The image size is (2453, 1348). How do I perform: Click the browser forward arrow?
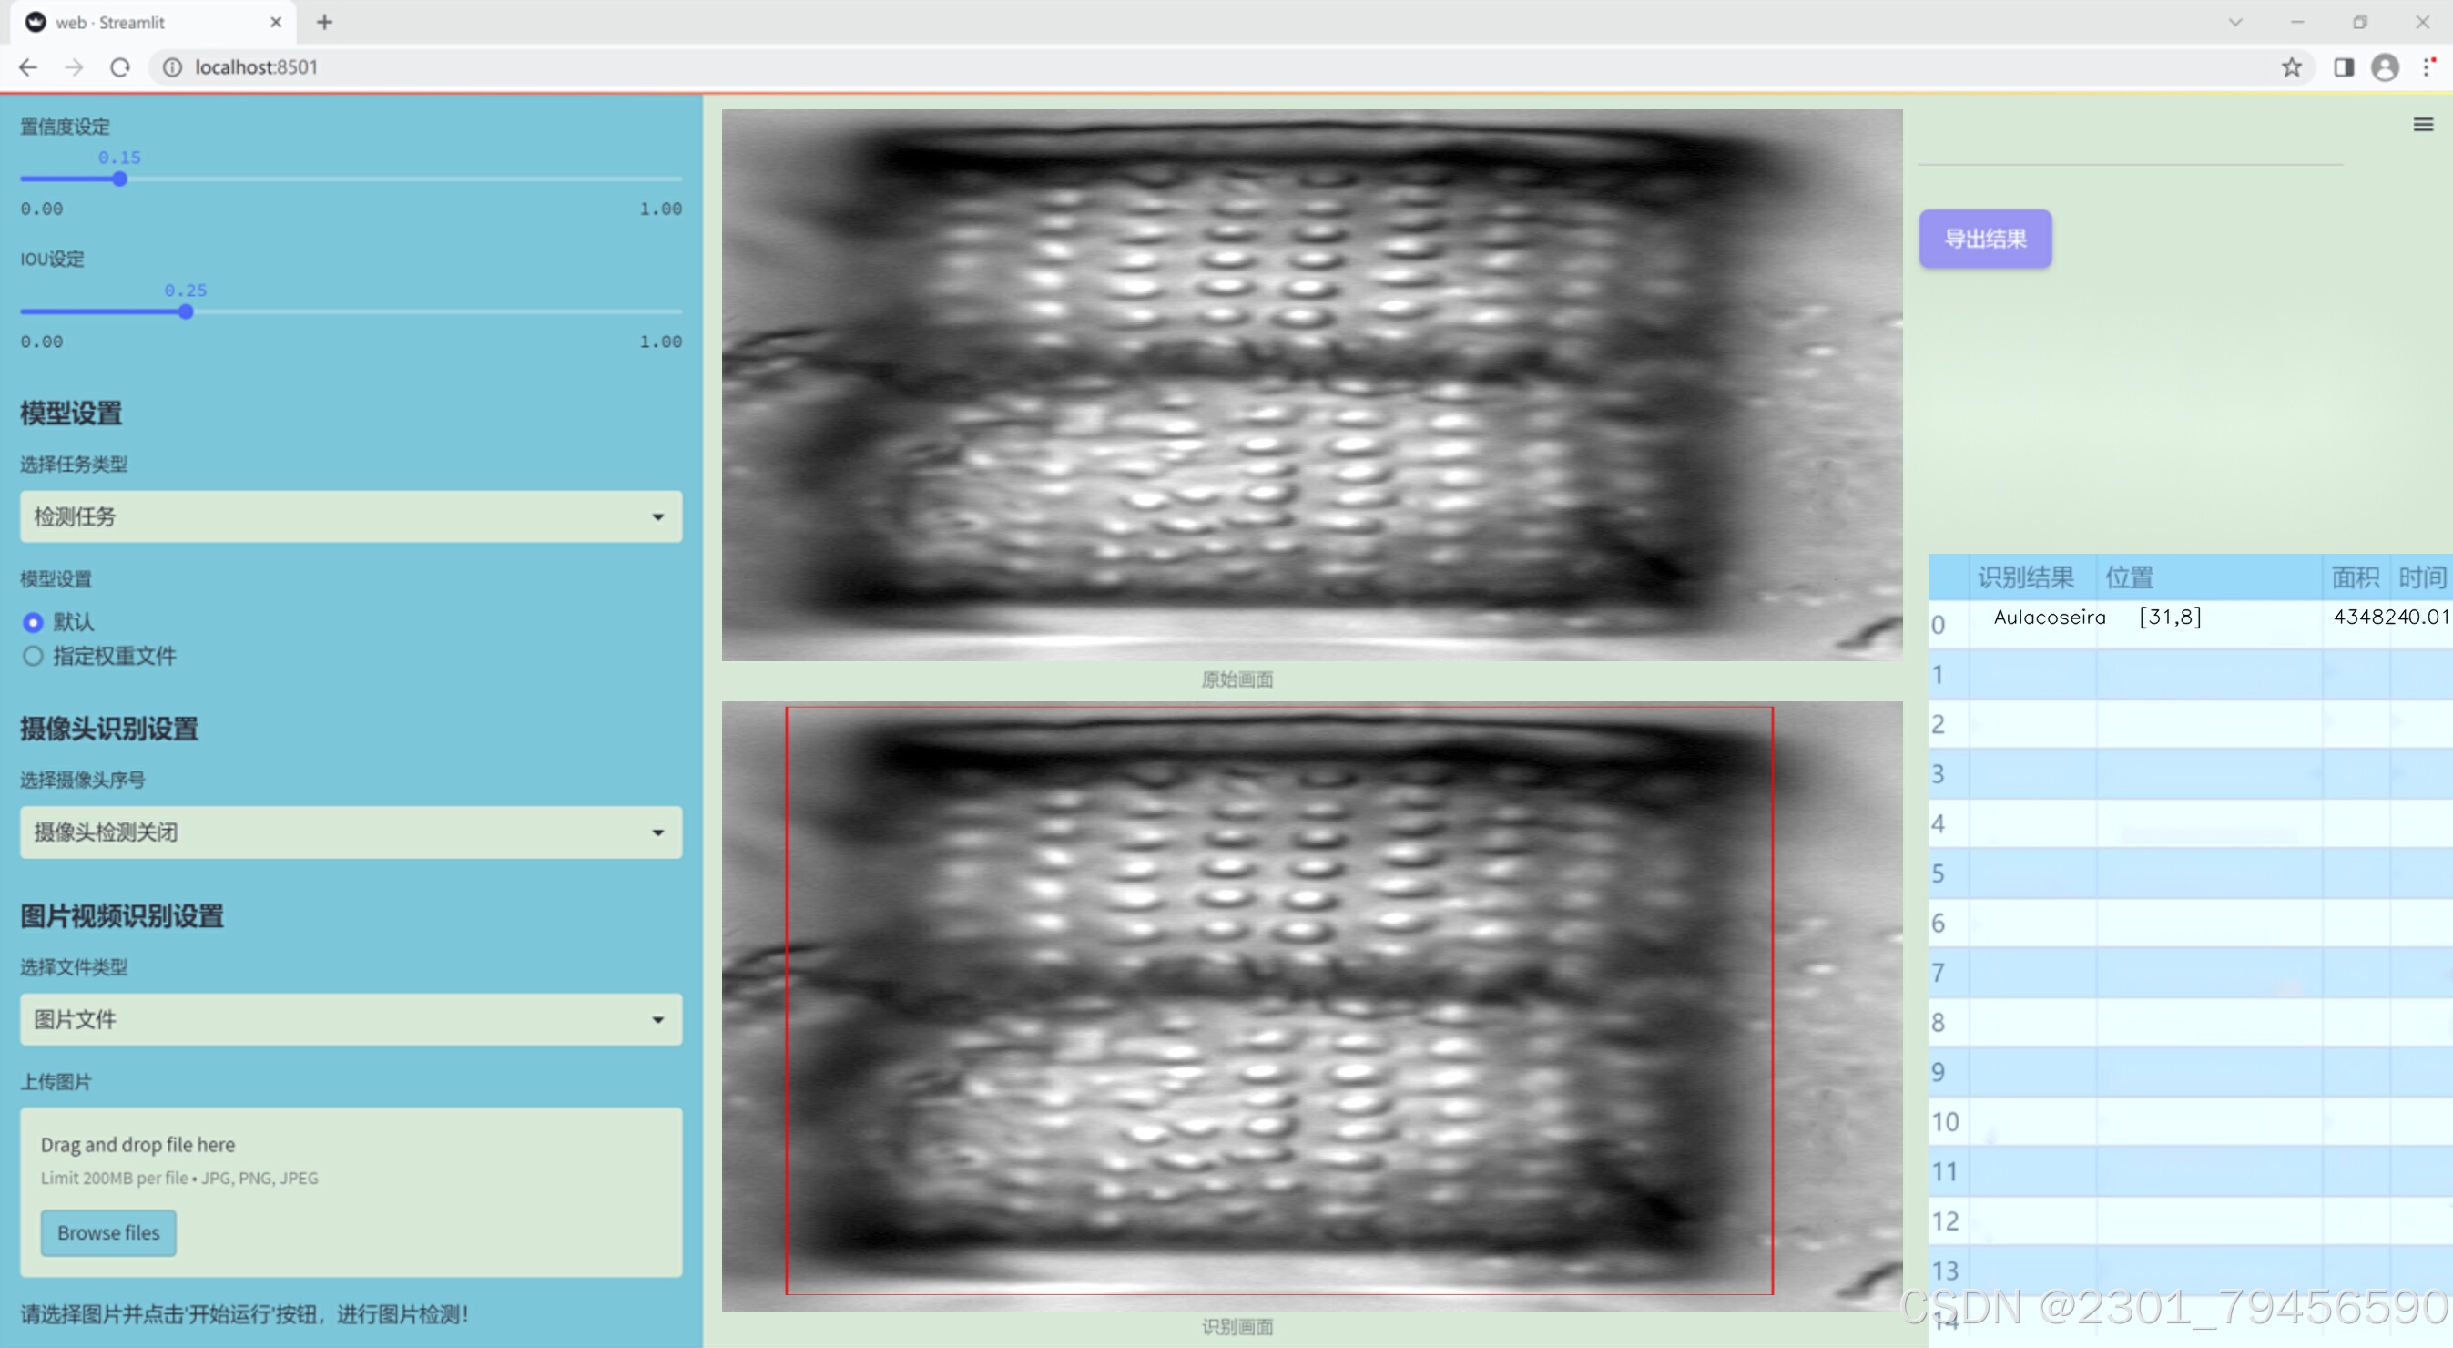coord(75,67)
